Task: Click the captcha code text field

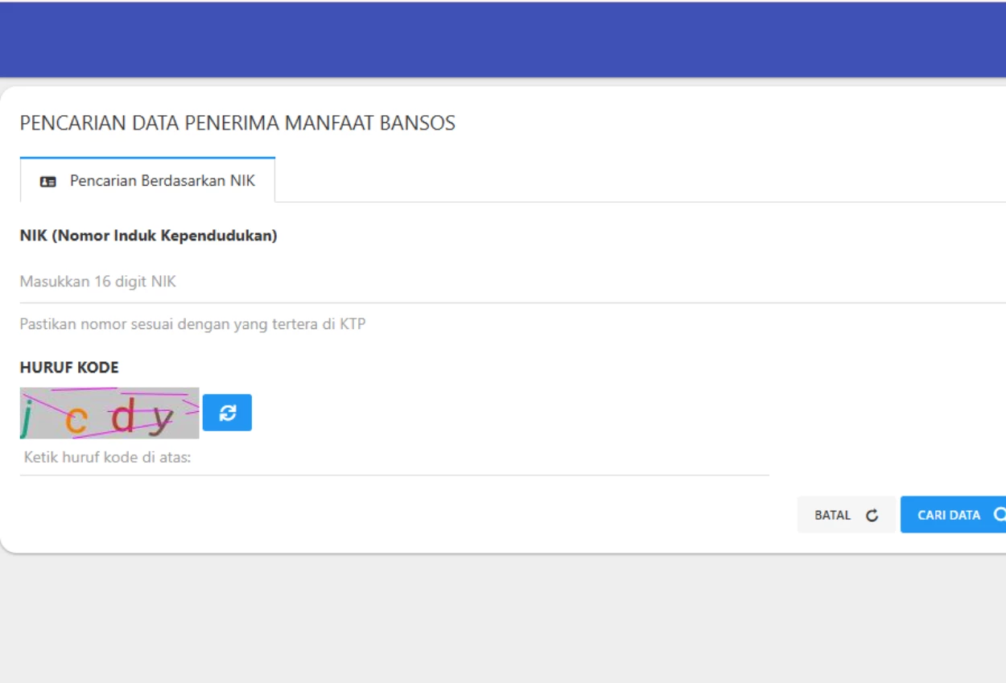Action: (x=394, y=458)
